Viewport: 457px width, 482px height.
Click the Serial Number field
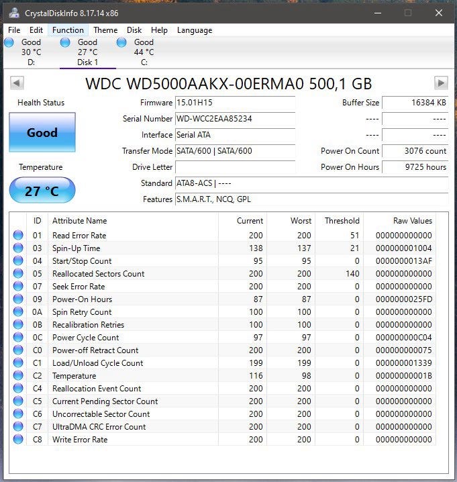click(234, 119)
